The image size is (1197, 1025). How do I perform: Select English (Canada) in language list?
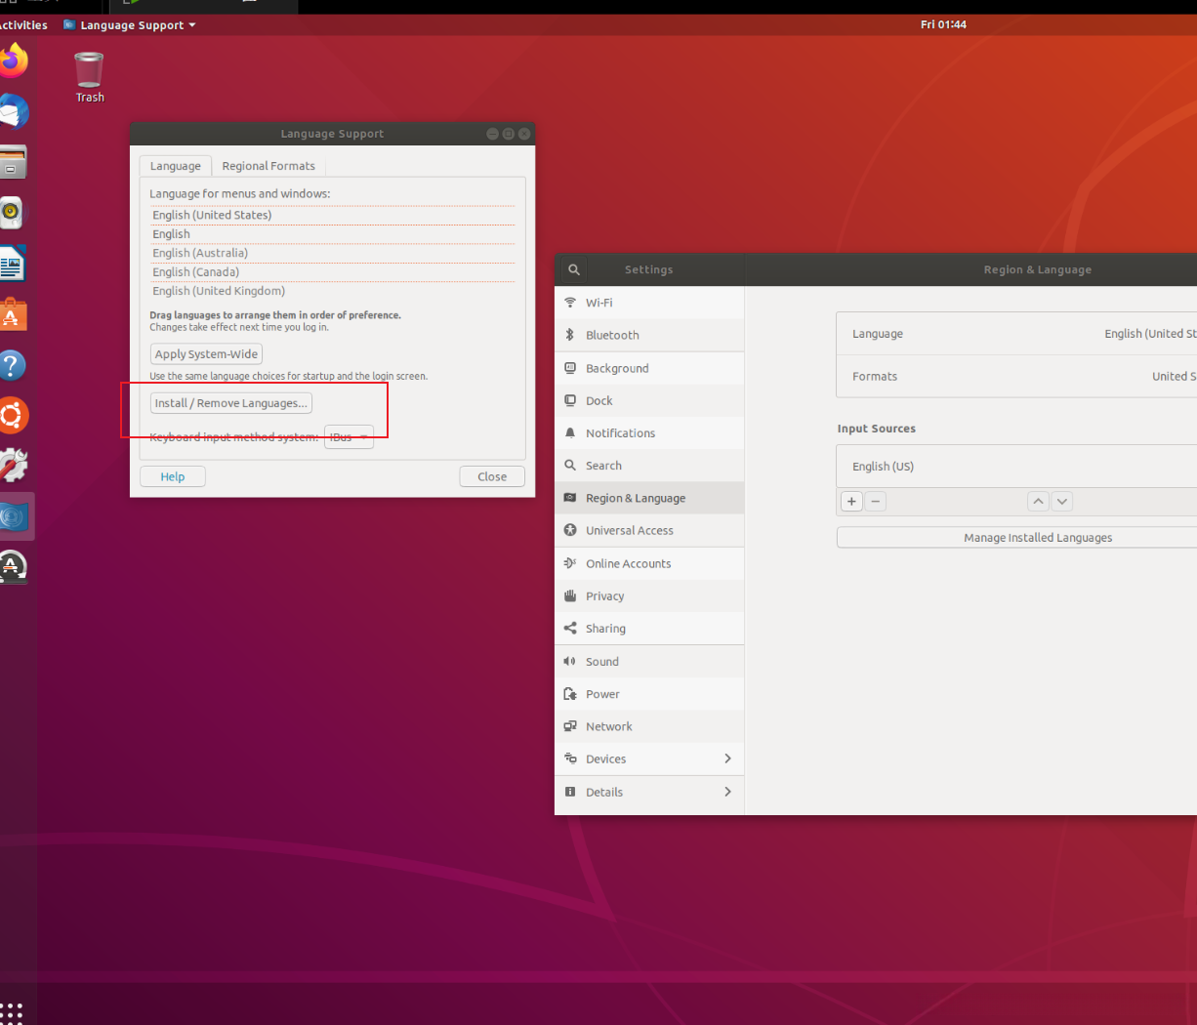332,272
